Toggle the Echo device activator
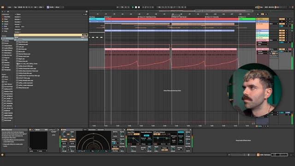 pyautogui.click(x=62, y=130)
